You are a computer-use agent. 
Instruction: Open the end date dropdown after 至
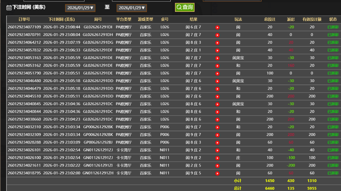click(x=132, y=8)
